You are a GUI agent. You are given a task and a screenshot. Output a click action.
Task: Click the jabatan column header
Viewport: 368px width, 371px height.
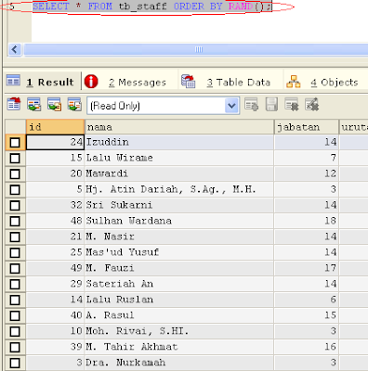[307, 127]
